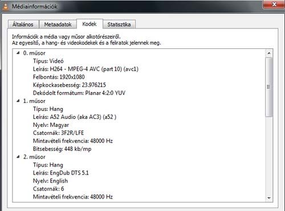Click the vertical scrollbar thumb
This screenshot has height=211, width=285.
pos(269,87)
